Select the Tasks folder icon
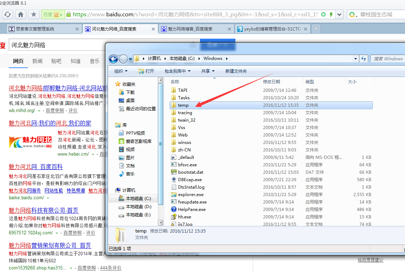This screenshot has width=405, height=273. coord(173,97)
